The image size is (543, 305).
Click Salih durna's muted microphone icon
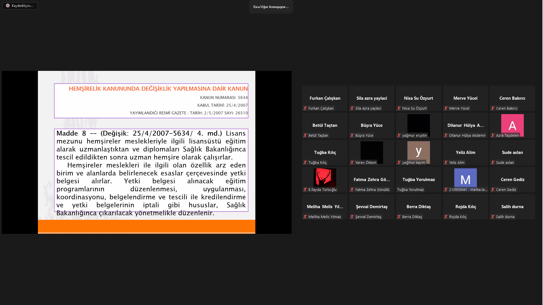pyautogui.click(x=493, y=217)
